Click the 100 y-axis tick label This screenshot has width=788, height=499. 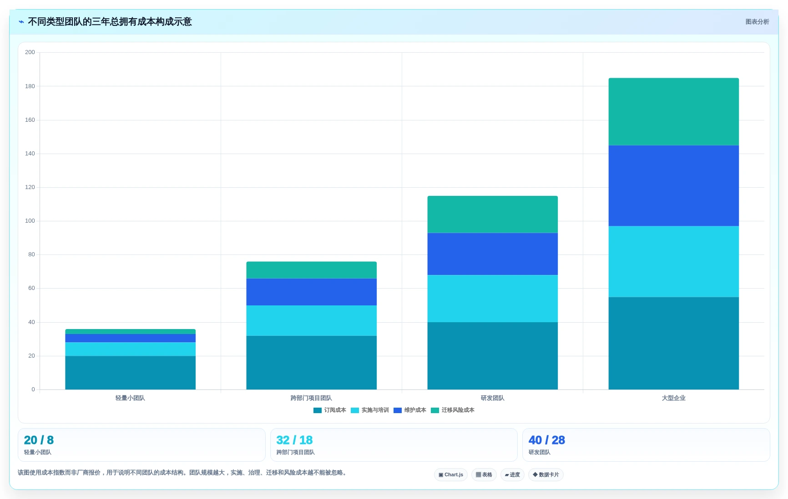point(30,221)
